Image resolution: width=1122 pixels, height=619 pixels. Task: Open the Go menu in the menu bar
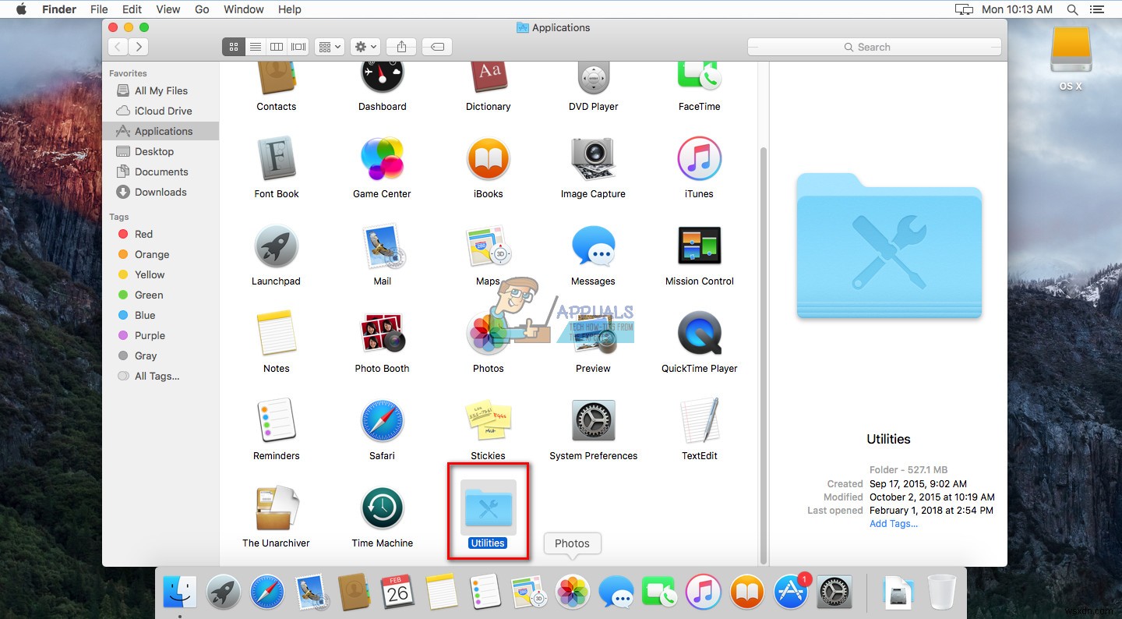click(202, 9)
